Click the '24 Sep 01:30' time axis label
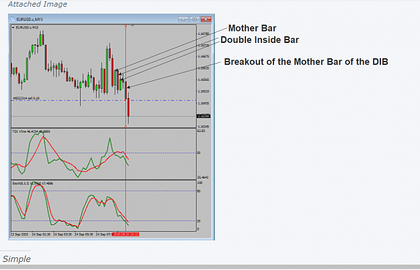This screenshot has width=420, height=270. (x=41, y=234)
